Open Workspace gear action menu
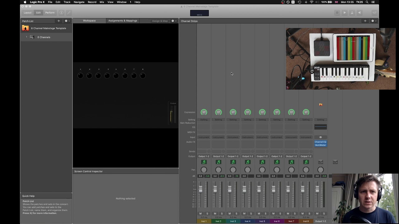This screenshot has height=224, width=399. (173, 21)
